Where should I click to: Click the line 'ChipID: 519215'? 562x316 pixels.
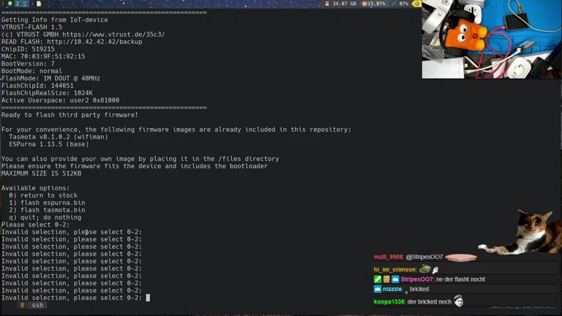point(28,49)
